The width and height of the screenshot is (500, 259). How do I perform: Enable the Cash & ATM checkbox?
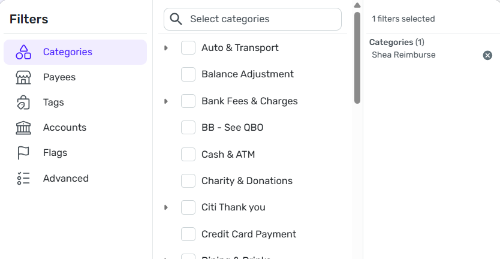(188, 154)
